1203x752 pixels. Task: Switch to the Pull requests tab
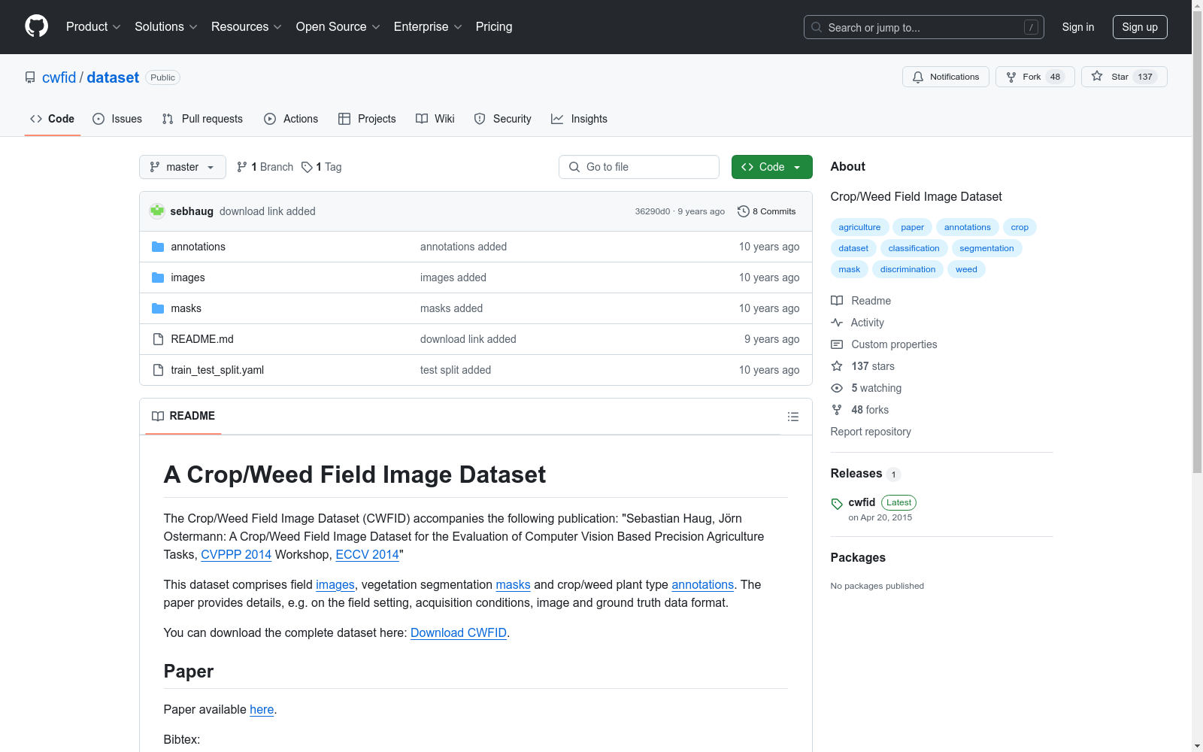(202, 119)
